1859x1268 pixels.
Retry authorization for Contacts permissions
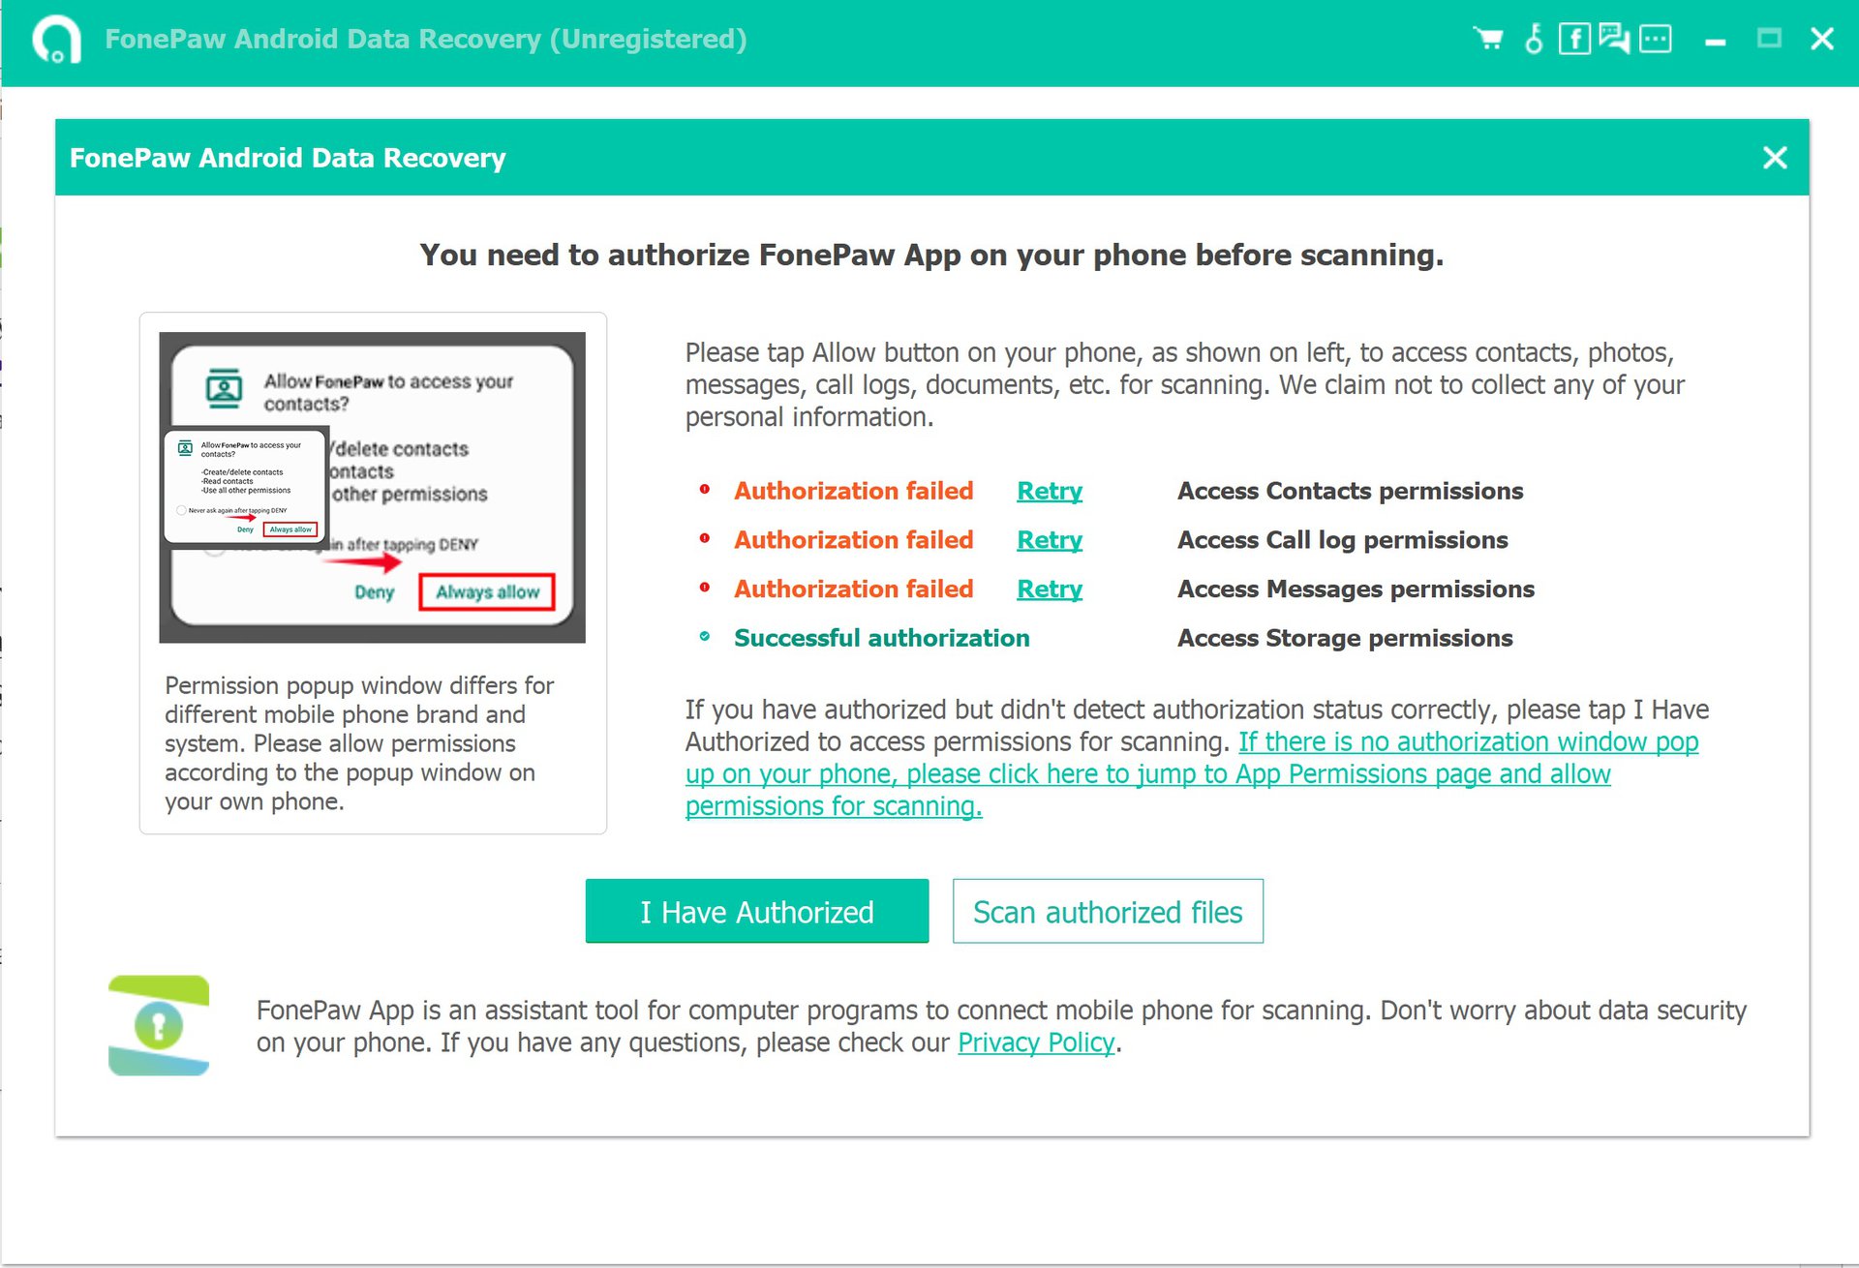click(x=1051, y=490)
